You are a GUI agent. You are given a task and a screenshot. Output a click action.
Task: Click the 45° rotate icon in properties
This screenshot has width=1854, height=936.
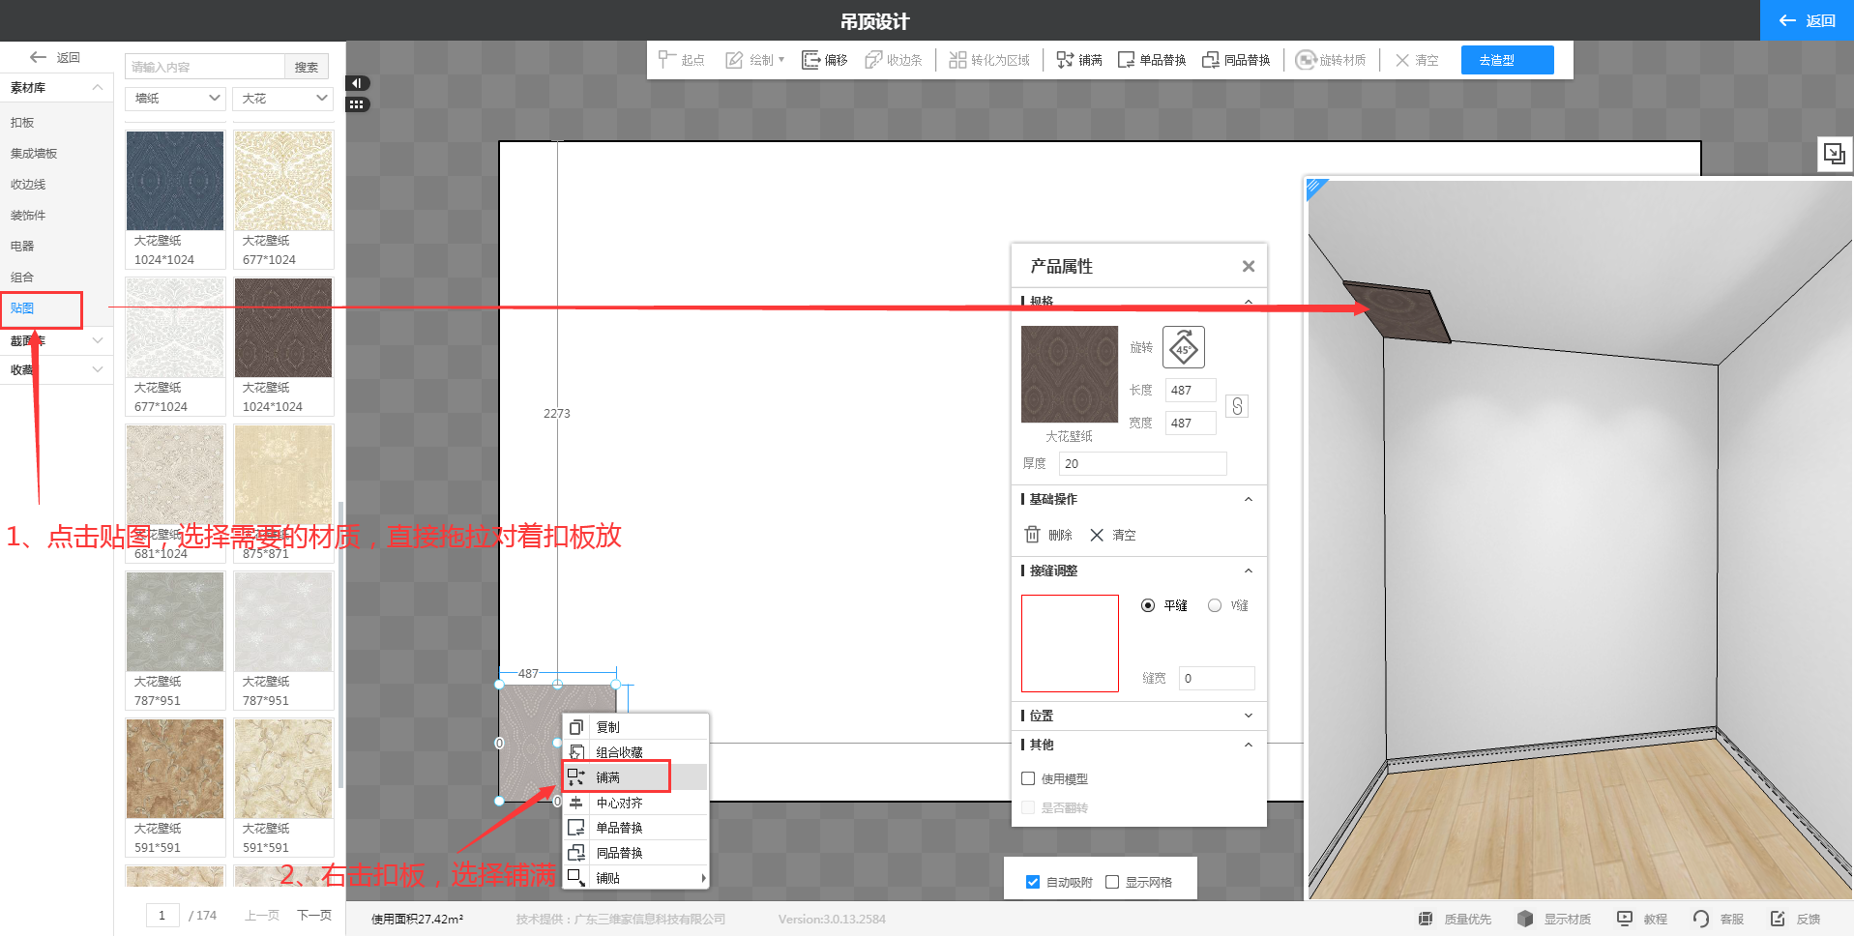coord(1183,348)
